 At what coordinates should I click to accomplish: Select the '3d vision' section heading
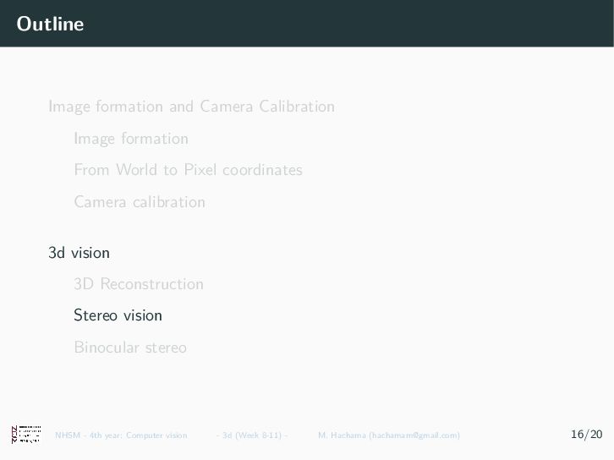[x=79, y=252]
